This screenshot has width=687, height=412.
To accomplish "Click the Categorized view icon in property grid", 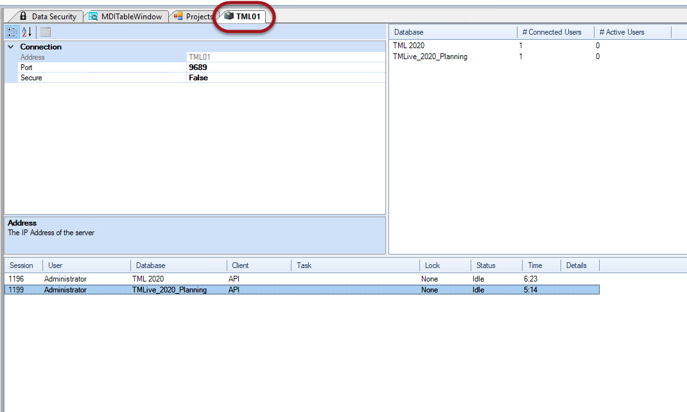I will 12,32.
